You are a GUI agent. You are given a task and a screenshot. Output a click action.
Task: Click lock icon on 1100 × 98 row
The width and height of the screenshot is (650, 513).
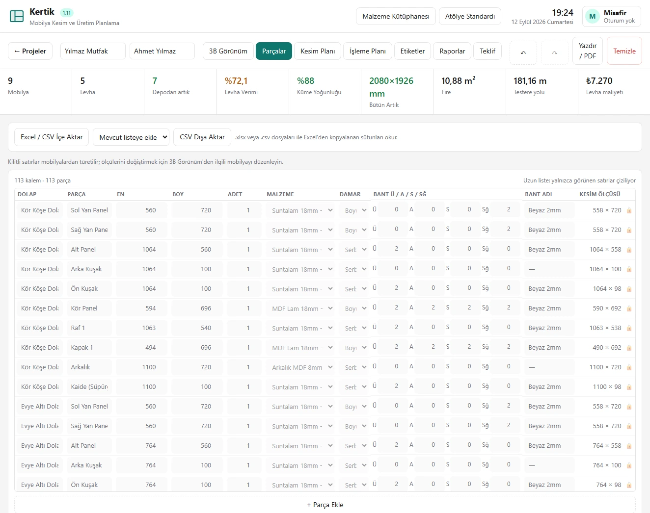click(629, 387)
